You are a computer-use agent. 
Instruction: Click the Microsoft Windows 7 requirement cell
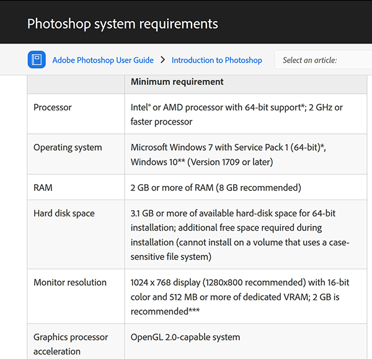[x=246, y=154]
